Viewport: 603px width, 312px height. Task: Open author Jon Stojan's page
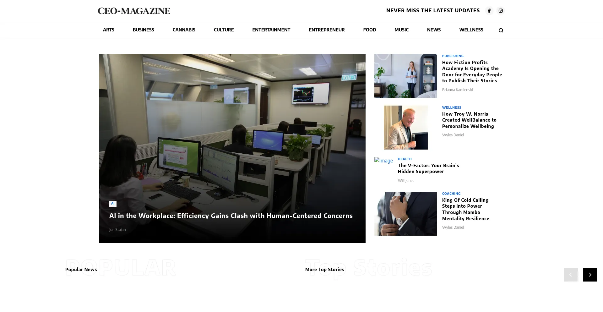117,230
